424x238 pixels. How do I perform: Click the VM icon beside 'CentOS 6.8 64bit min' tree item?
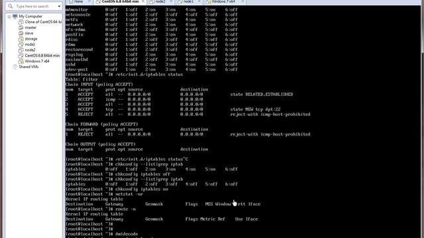[21, 56]
